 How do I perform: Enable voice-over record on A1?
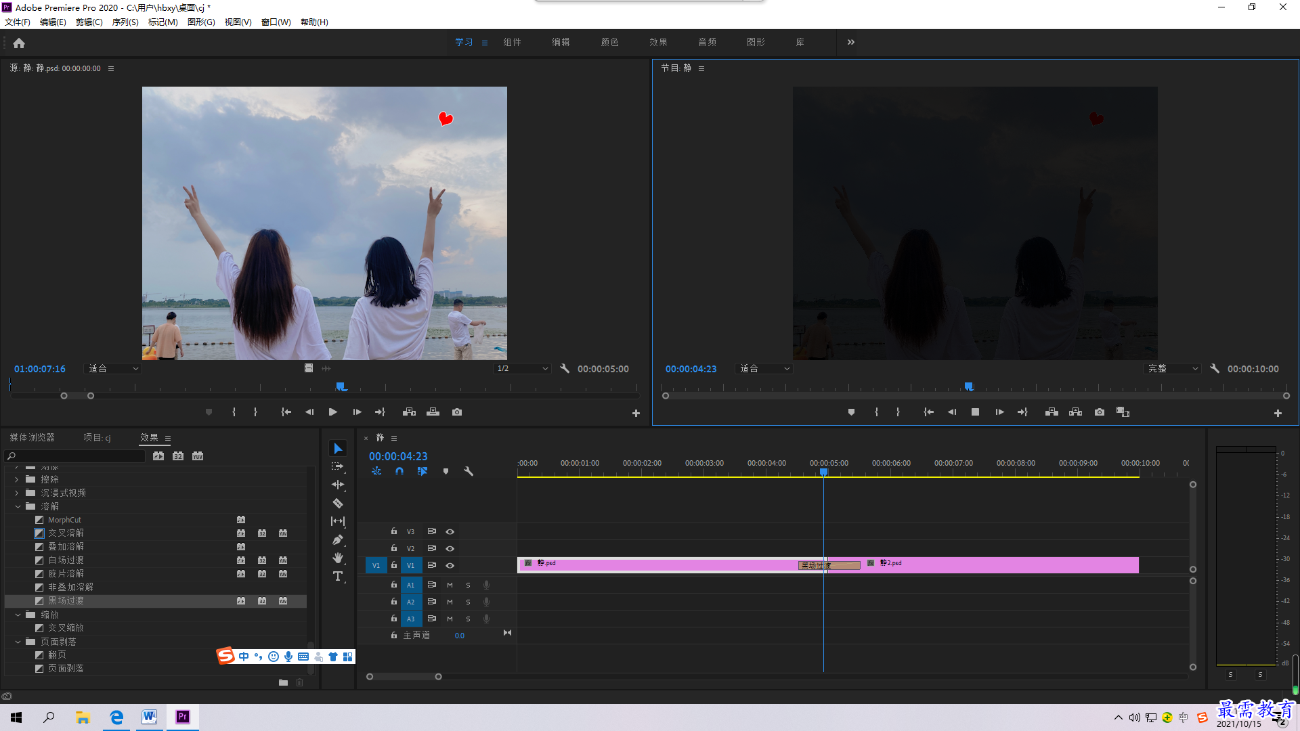point(486,585)
